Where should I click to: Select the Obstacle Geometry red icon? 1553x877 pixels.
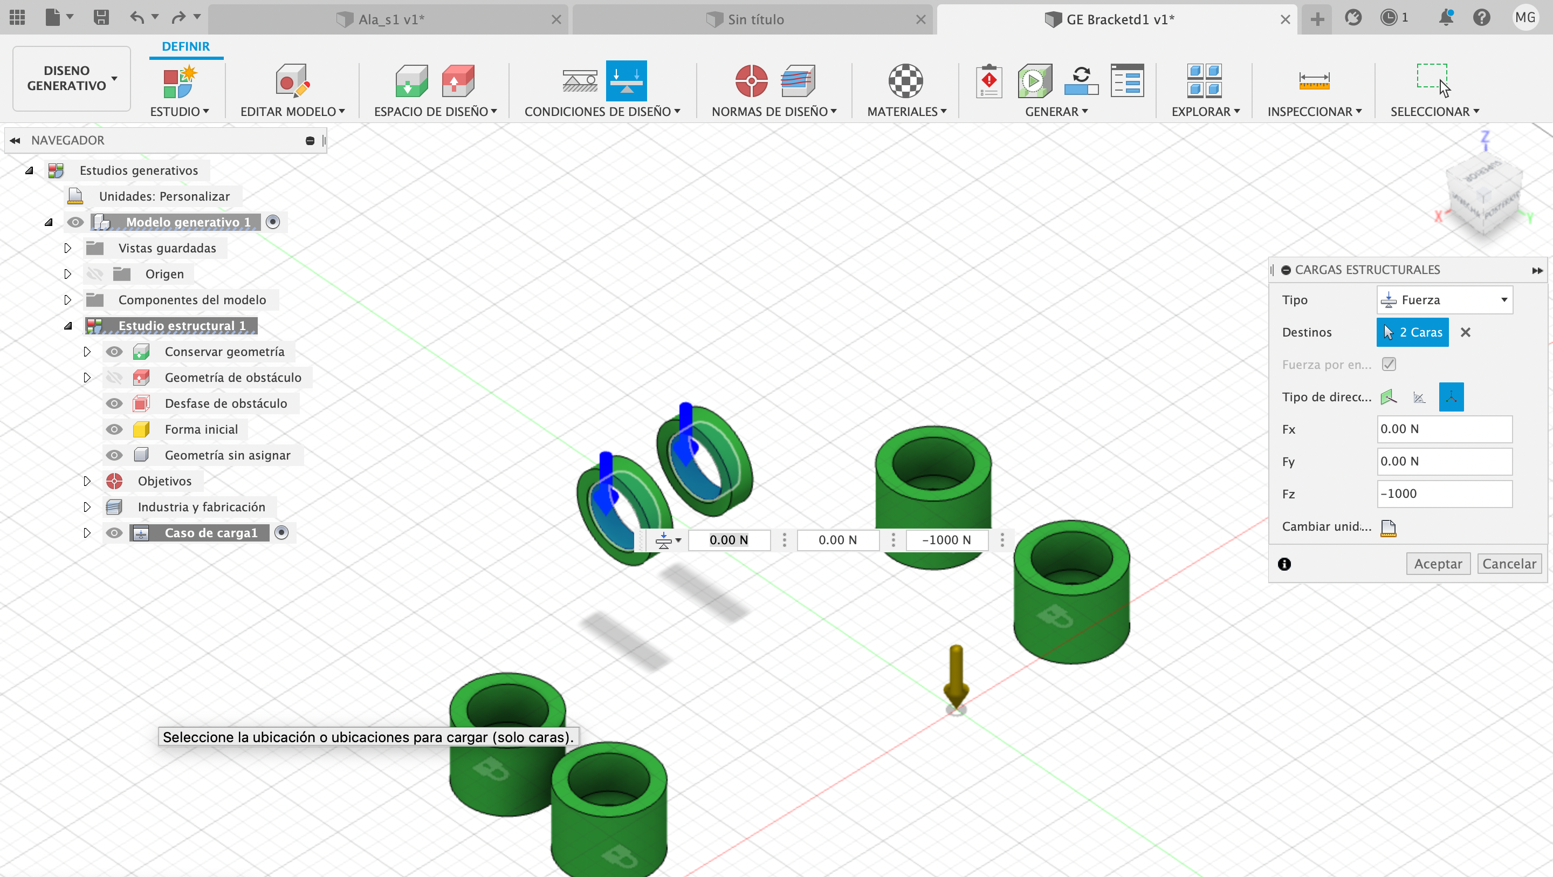coord(458,80)
